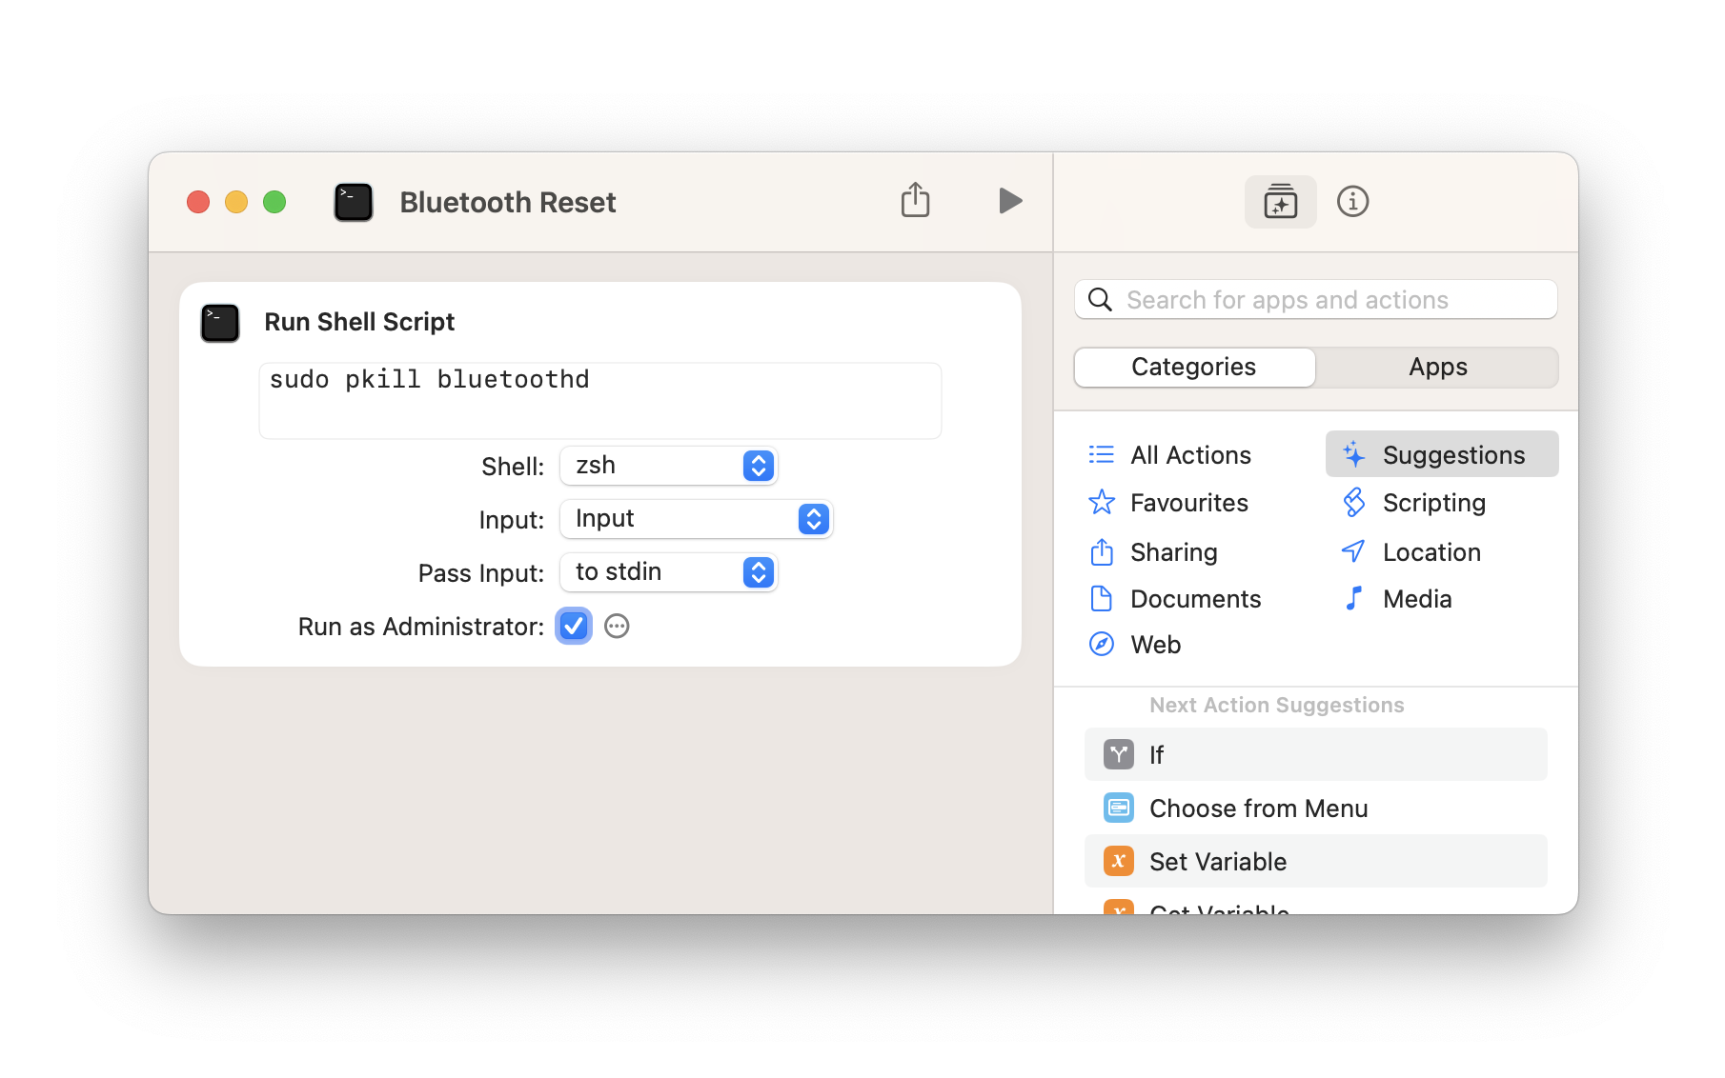
Task: Minimize the Bluetooth Reset window
Action: (236, 202)
